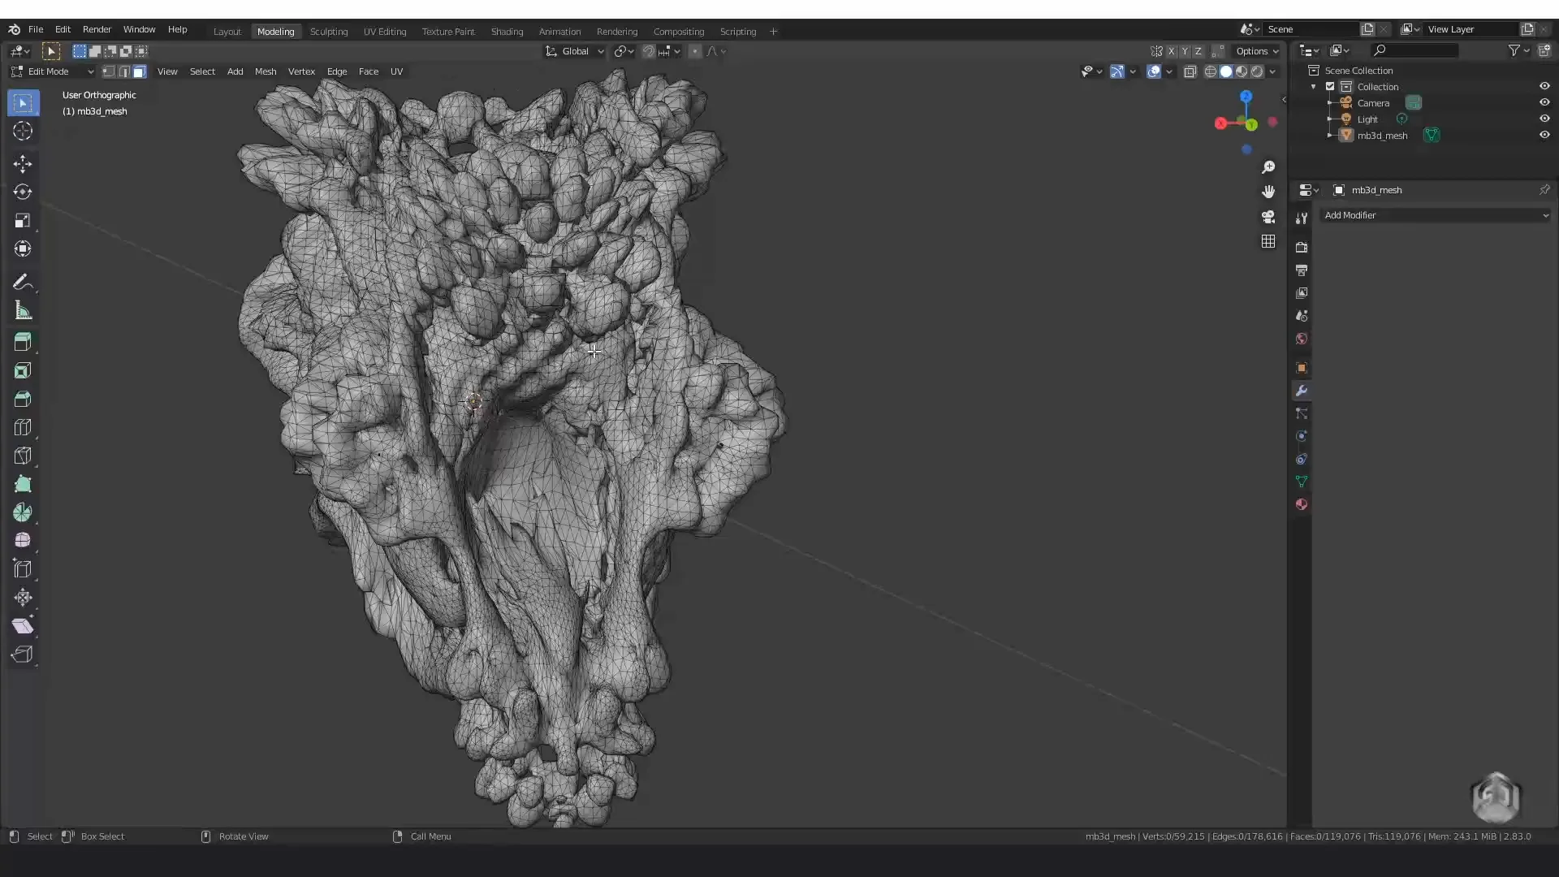This screenshot has height=877, width=1559.
Task: Select the Move tool
Action: coord(23,163)
